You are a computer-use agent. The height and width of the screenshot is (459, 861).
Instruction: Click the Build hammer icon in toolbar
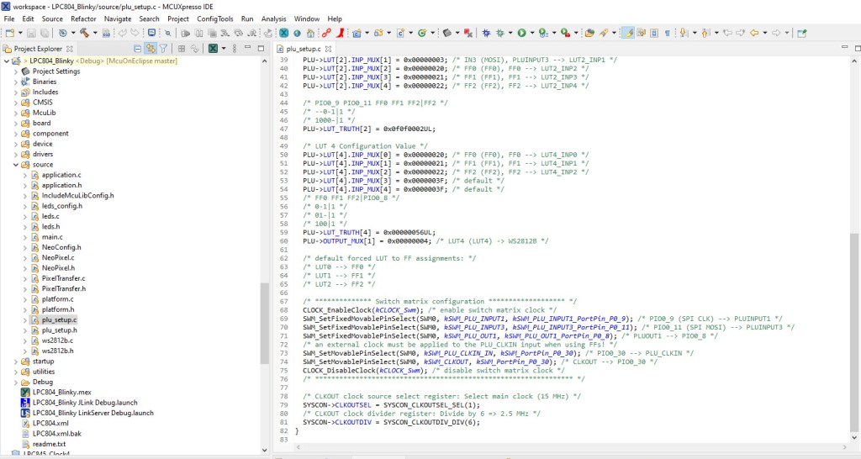(x=84, y=34)
